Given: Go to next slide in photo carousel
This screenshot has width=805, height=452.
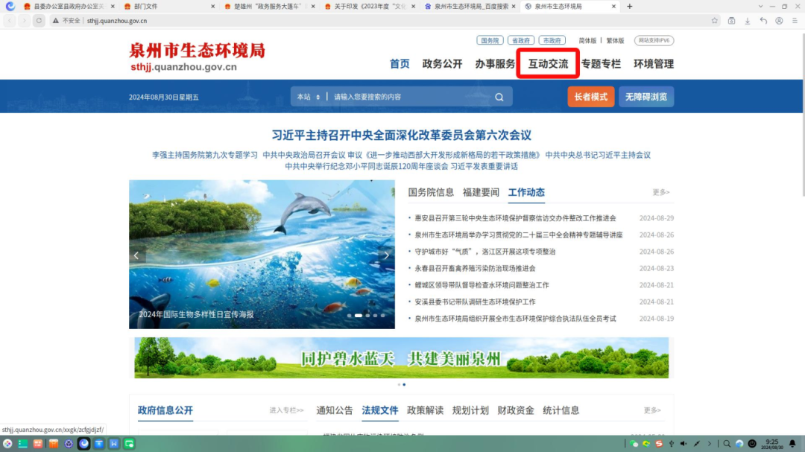Looking at the screenshot, I should point(387,255).
